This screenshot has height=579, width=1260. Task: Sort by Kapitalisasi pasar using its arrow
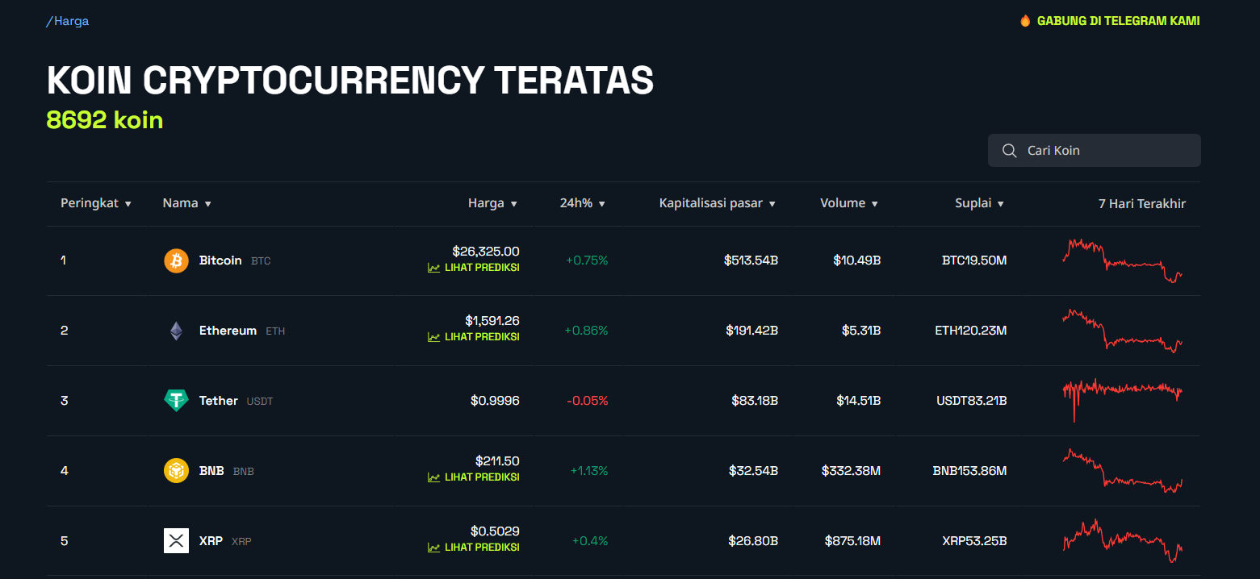(772, 204)
